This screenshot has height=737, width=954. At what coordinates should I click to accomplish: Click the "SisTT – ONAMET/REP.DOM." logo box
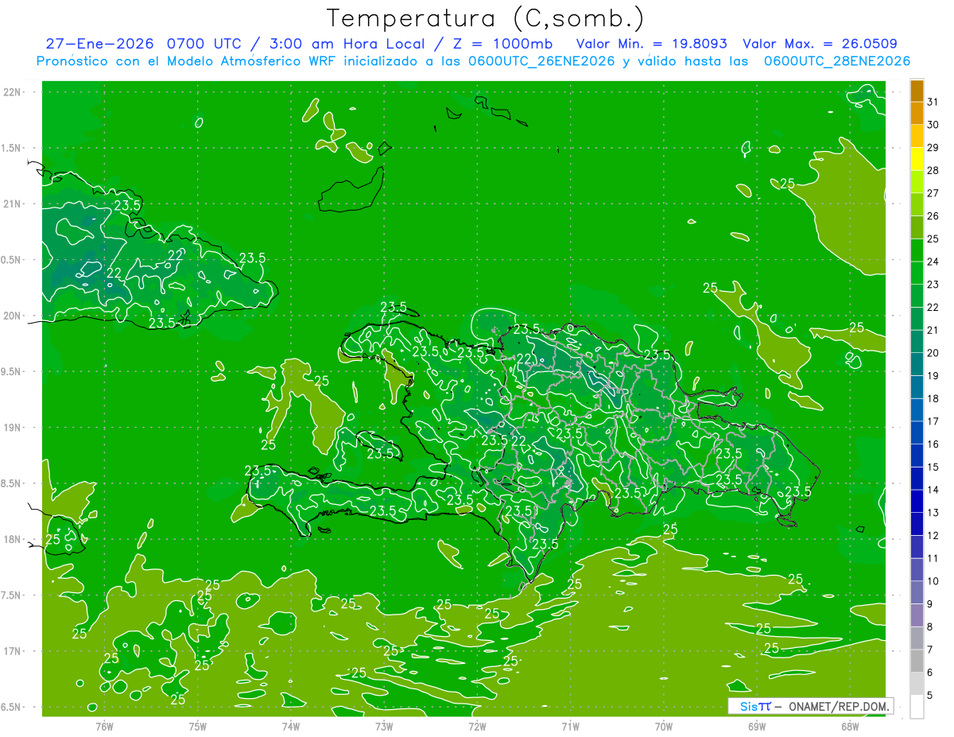coord(811,706)
